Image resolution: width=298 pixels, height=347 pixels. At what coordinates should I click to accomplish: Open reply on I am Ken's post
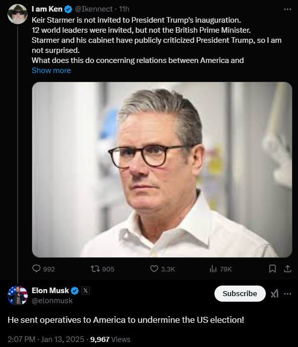click(x=43, y=269)
